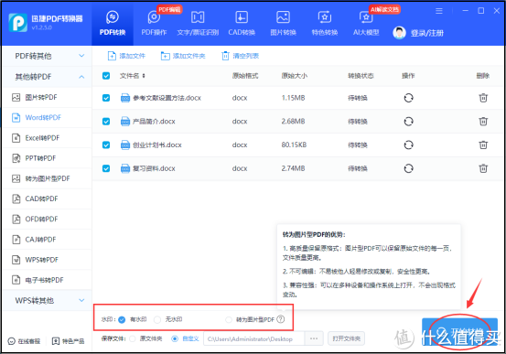The width and height of the screenshot is (506, 354).
Task: Delete 创业计划书.docx with trash icon
Action: coord(483,145)
